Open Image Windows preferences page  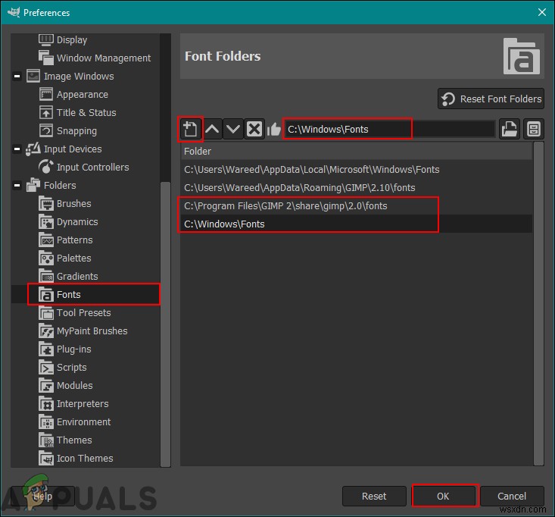(79, 77)
